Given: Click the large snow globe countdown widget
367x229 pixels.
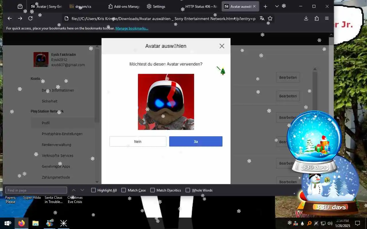Looking at the screenshot, I should pyautogui.click(x=314, y=142).
